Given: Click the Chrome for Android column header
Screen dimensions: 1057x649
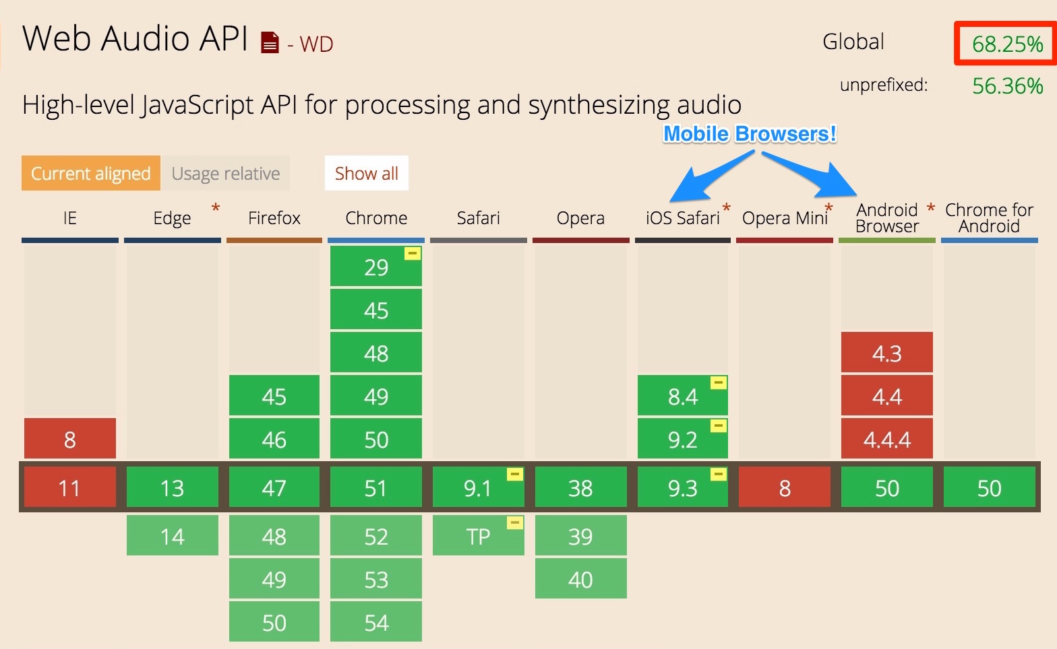Looking at the screenshot, I should click(x=989, y=218).
